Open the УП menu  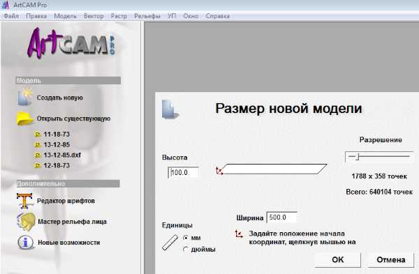172,16
